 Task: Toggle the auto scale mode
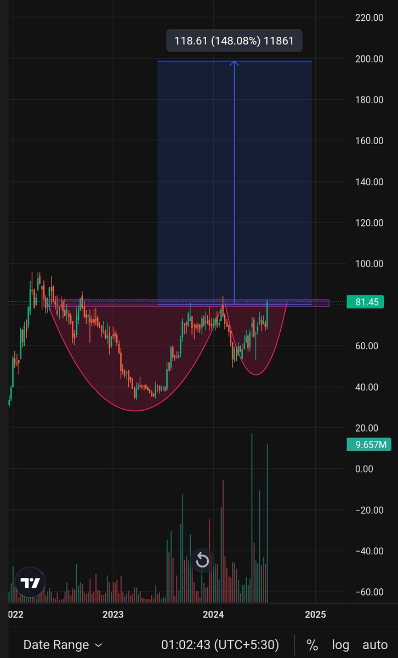[x=375, y=645]
